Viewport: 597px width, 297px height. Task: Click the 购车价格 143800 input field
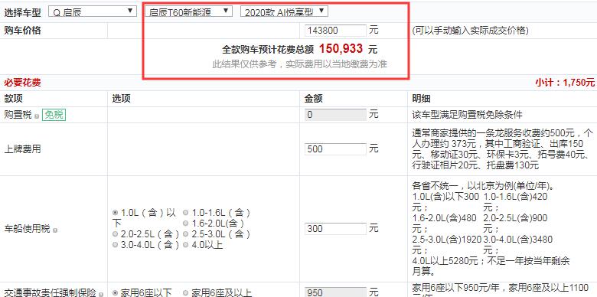(335, 31)
